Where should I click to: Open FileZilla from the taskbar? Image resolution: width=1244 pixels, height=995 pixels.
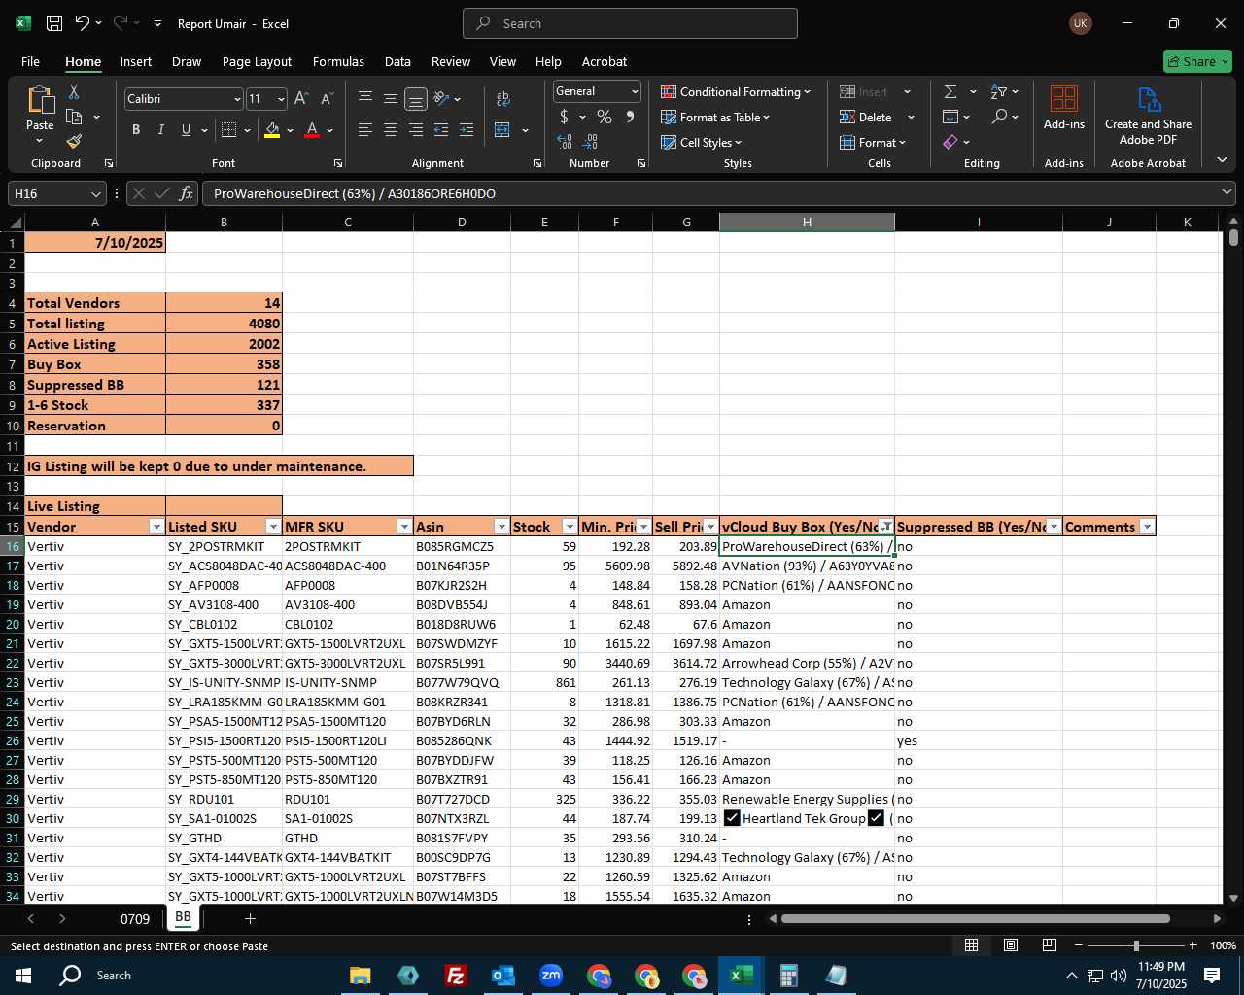455,975
